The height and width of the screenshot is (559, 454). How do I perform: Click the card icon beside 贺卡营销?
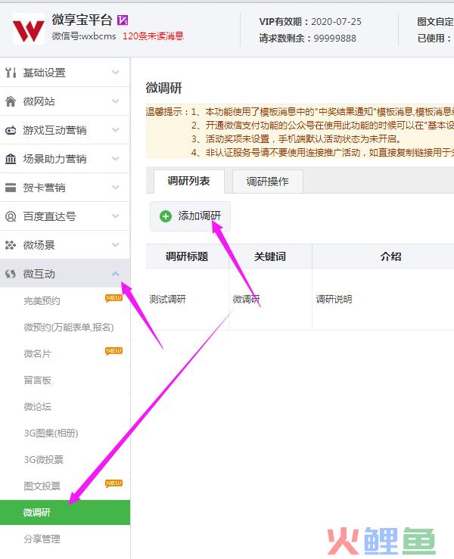point(11,188)
